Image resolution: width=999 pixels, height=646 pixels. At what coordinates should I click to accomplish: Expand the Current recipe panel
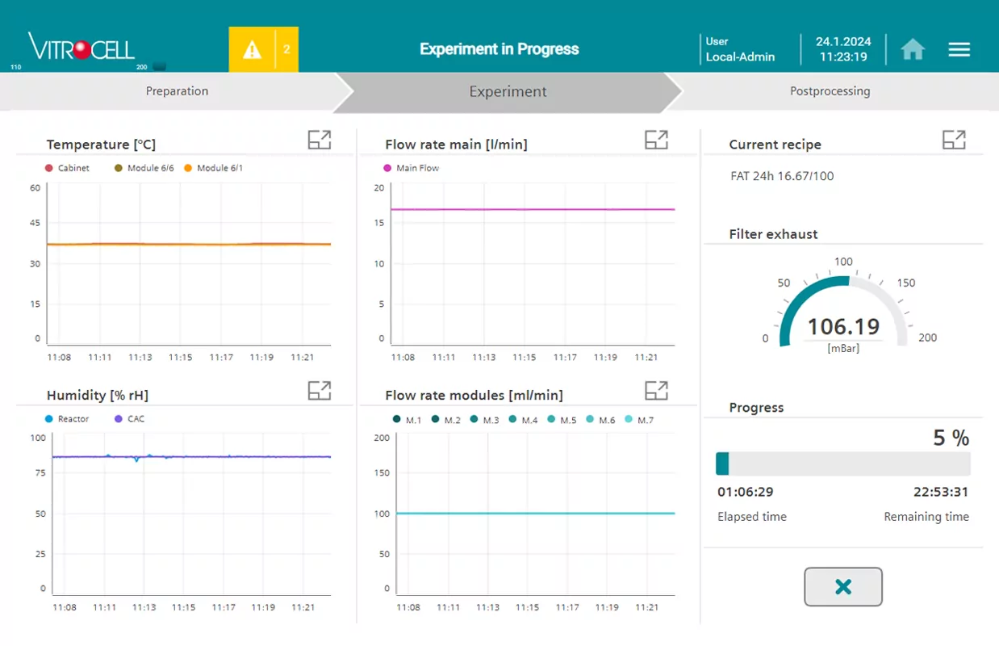pos(954,140)
